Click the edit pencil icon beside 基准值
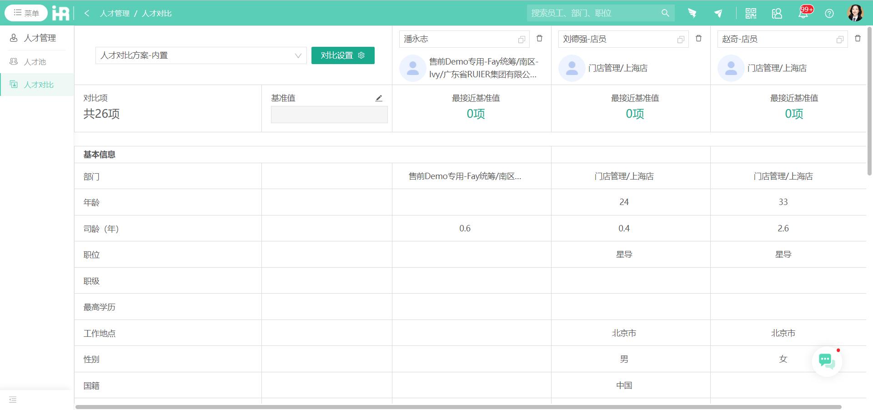The image size is (873, 410). tap(379, 98)
